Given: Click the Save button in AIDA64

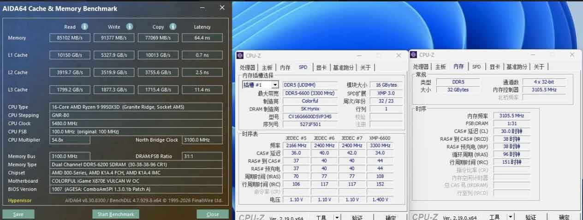Looking at the screenshot, I should coord(18,214).
